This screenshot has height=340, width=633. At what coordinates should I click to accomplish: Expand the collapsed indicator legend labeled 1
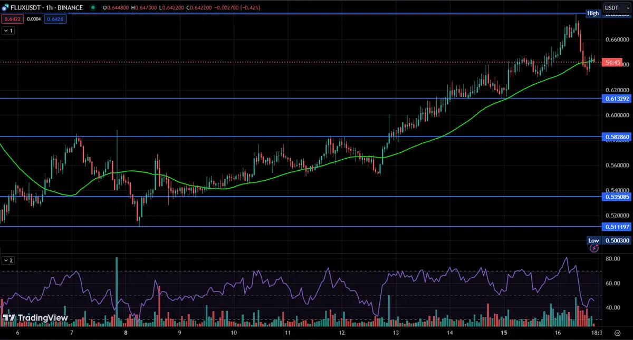pyautogui.click(x=8, y=31)
